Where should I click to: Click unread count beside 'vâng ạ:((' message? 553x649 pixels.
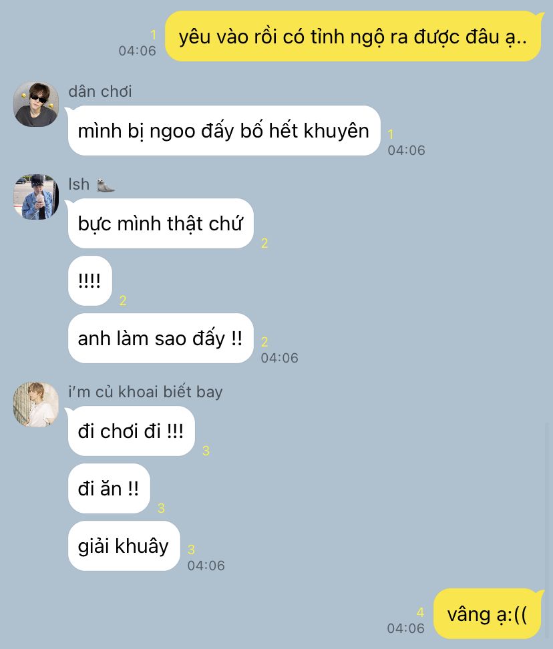coord(420,612)
